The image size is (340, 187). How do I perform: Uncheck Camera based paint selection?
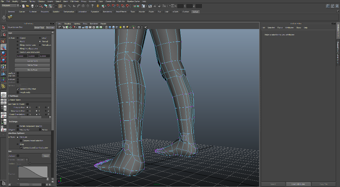tap(21, 147)
